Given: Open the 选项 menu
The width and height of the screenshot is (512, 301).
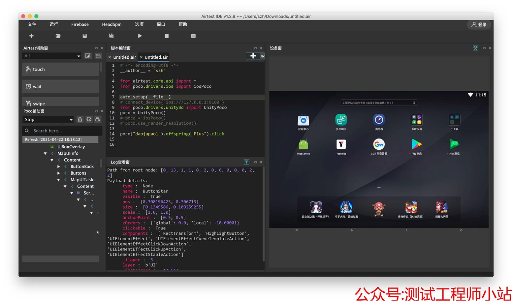Looking at the screenshot, I should point(139,24).
